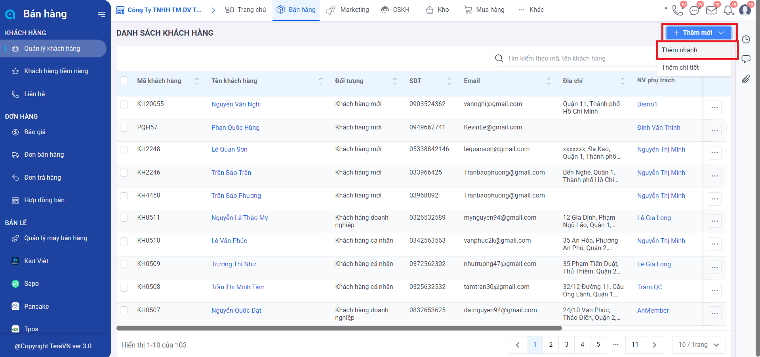Open row actions for Nguyễn Văn Nghi
The width and height of the screenshot is (760, 357).
tap(714, 107)
